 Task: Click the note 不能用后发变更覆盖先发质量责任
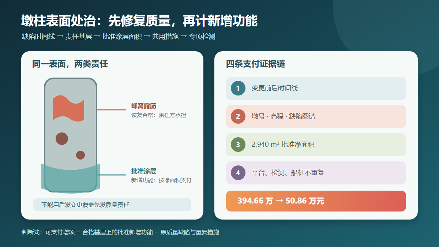click(x=112, y=205)
